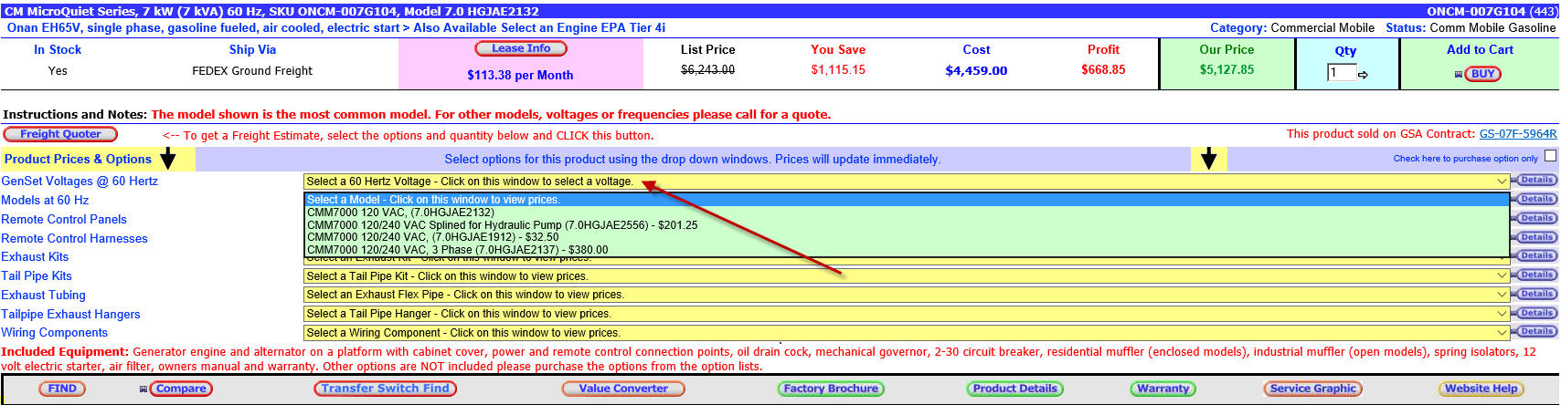
Task: Click the arrow icon next to Qty field
Action: [1363, 75]
